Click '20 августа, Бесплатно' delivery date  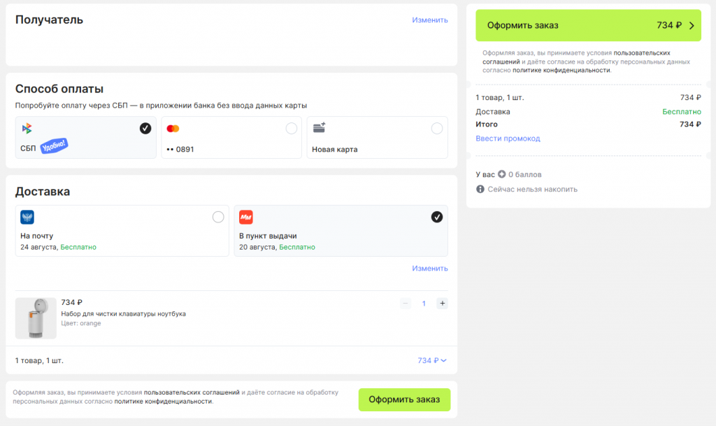pyautogui.click(x=277, y=247)
